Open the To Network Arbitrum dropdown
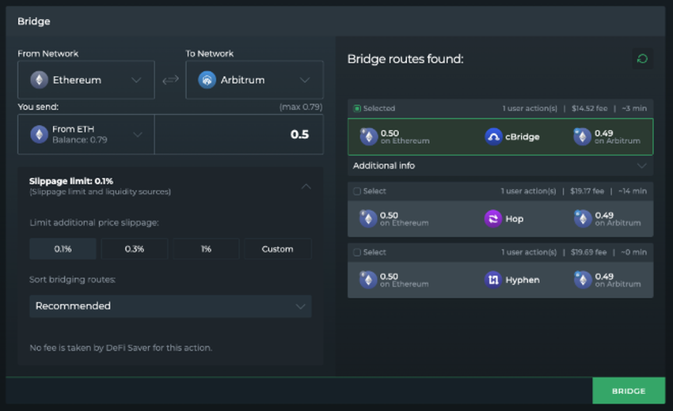The image size is (673, 411). [254, 80]
